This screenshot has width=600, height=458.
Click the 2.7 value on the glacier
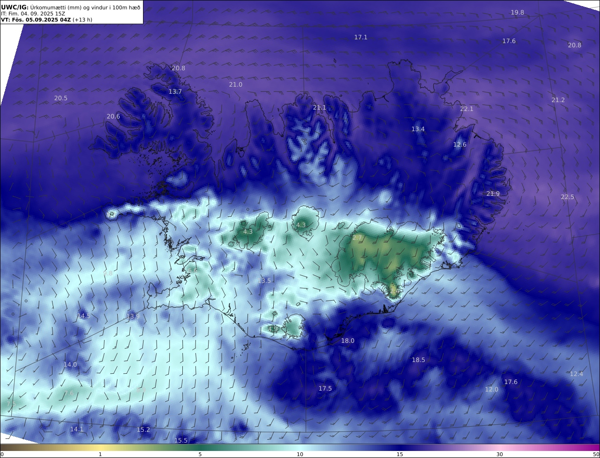pyautogui.click(x=357, y=238)
